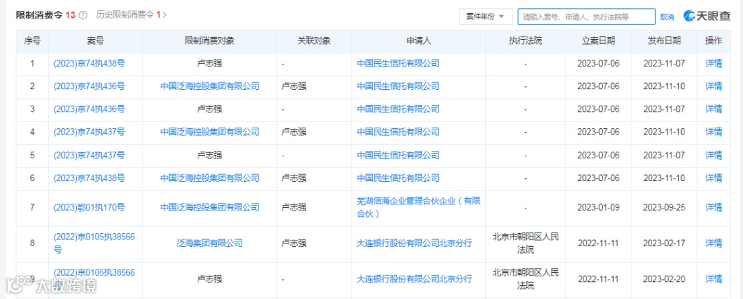743x299 pixels.
Task: Open 大连银行股份有限公司北京分行 in row 8
Action: [414, 243]
